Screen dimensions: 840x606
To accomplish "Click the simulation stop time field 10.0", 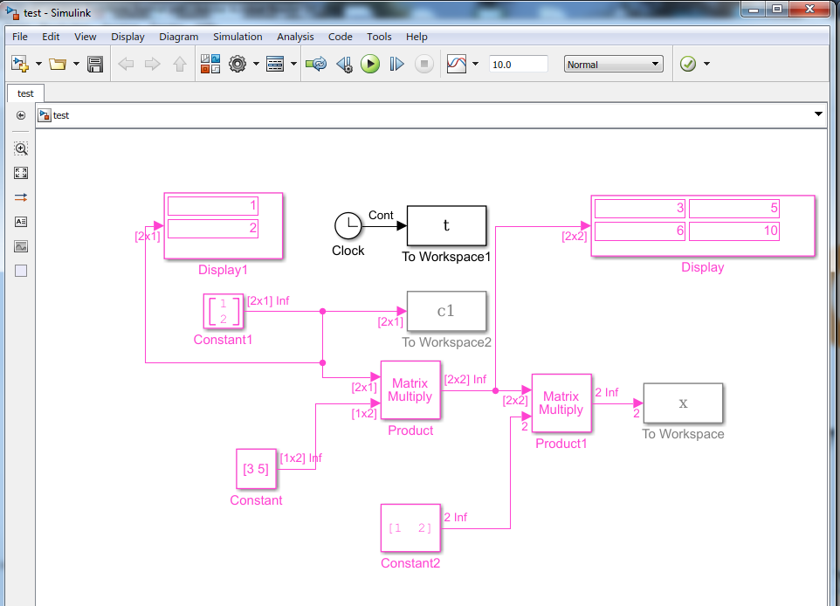I will pos(518,65).
